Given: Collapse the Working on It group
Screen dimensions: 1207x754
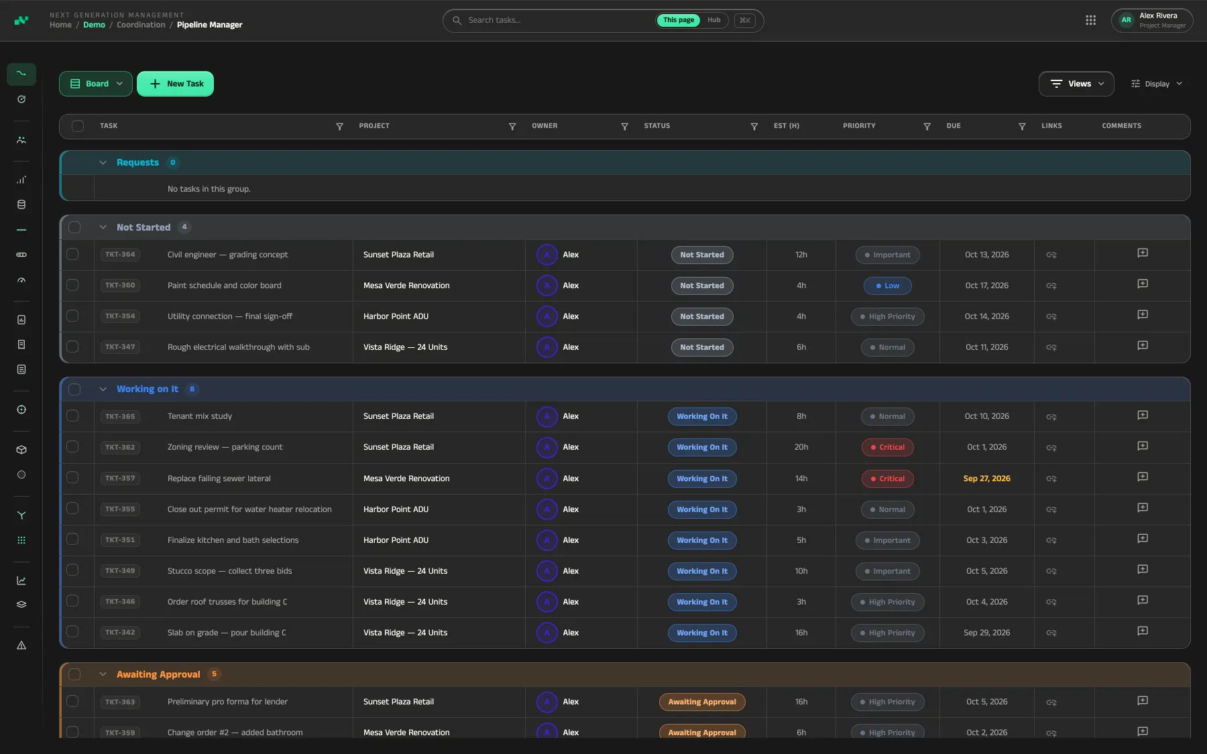Looking at the screenshot, I should point(103,389).
